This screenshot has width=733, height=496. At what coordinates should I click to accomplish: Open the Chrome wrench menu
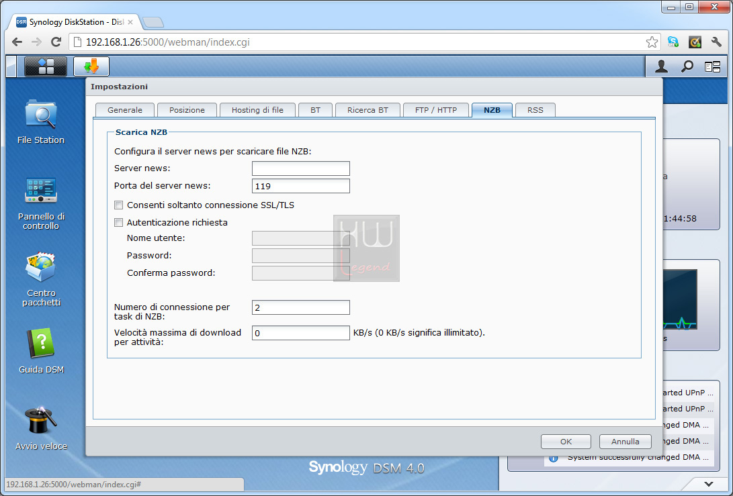(x=716, y=42)
